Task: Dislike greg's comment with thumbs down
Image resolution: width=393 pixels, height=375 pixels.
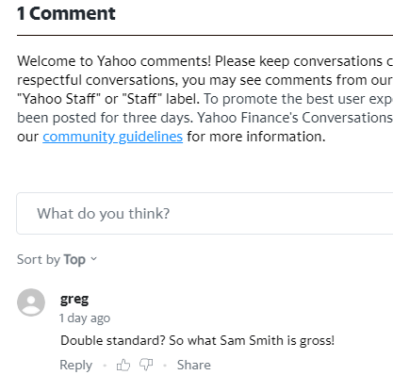Action: point(146,365)
